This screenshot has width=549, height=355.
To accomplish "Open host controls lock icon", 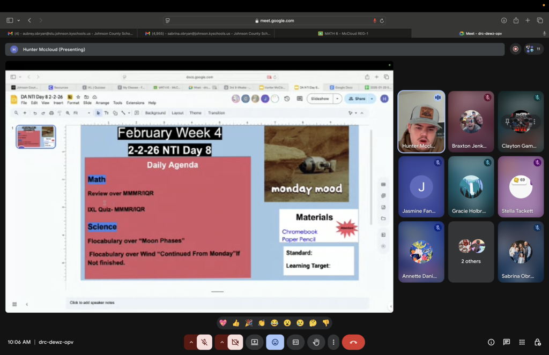I will (537, 342).
